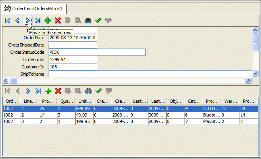This screenshot has width=261, height=159.
Task: Click master toolbar commit database icon
Action: pyautogui.click(x=68, y=21)
